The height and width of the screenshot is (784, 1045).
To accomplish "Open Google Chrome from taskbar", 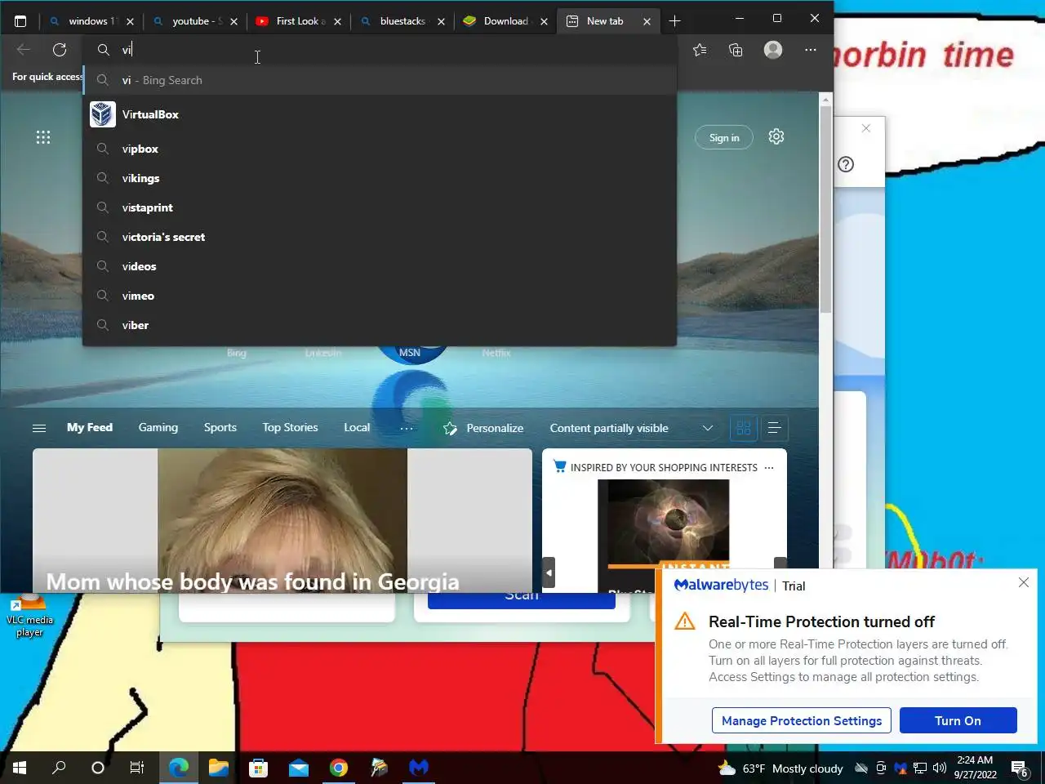I will click(x=339, y=768).
